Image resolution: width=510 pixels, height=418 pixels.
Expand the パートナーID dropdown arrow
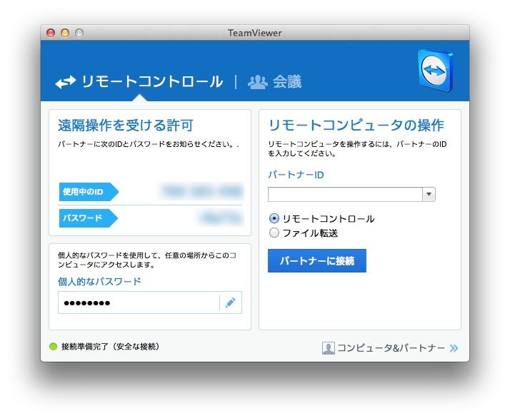429,194
